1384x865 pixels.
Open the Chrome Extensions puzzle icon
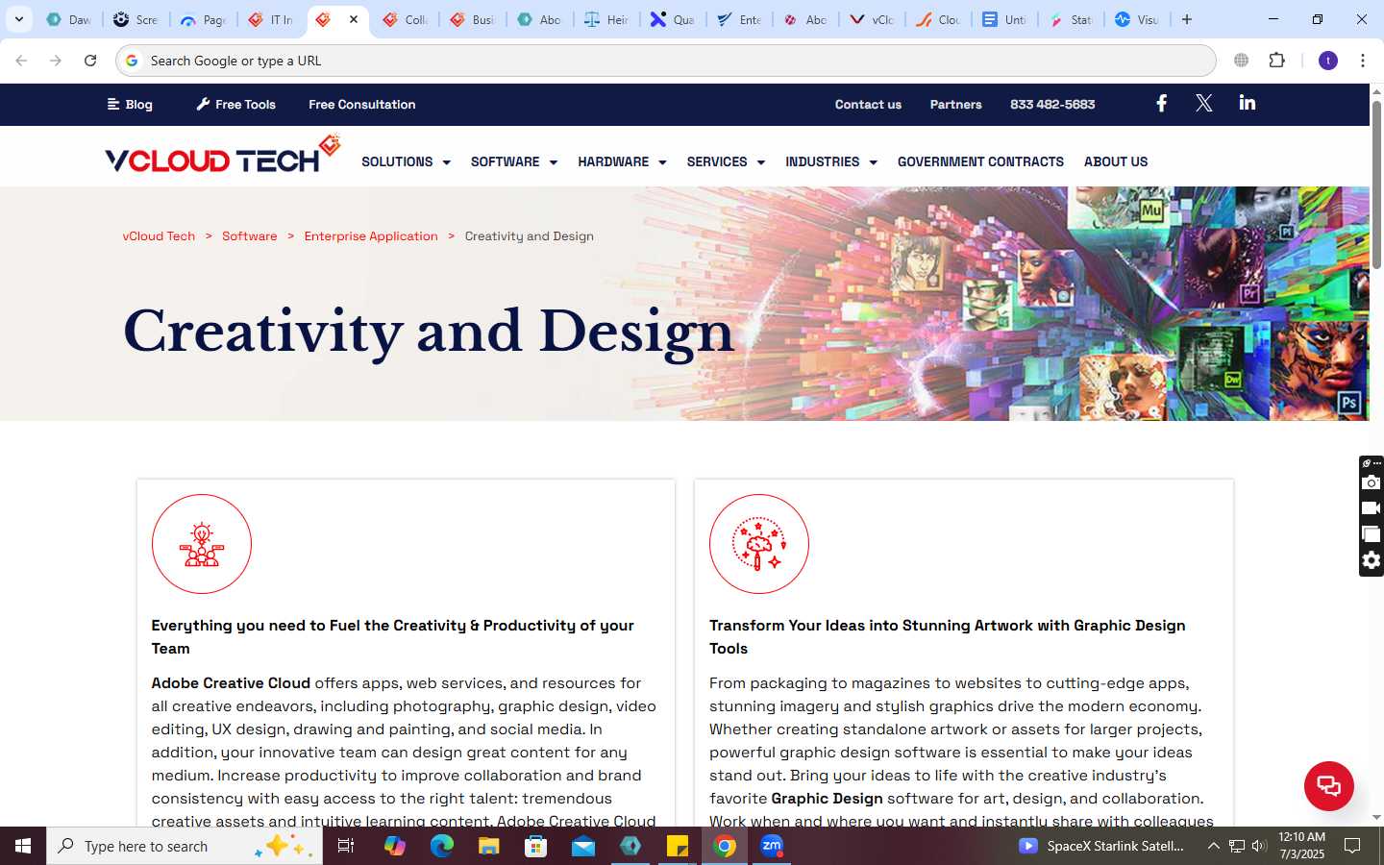point(1276,61)
